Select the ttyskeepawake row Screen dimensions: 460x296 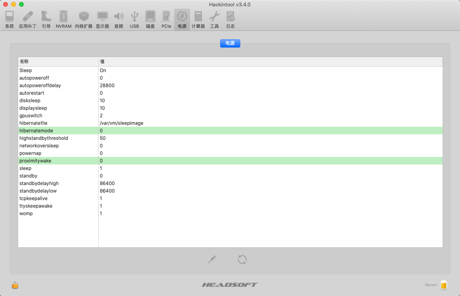230,206
